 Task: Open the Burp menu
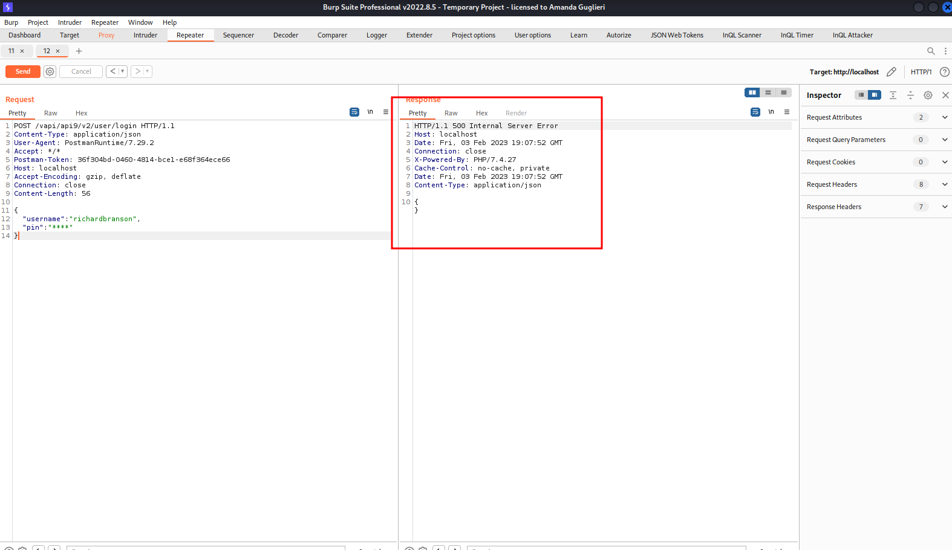click(x=11, y=22)
